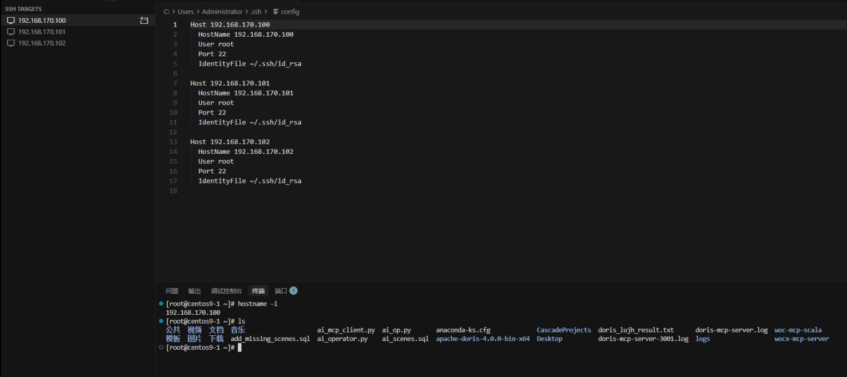Click ai_operator.py in terminal listing
Viewport: 847px width, 377px height.
point(342,339)
